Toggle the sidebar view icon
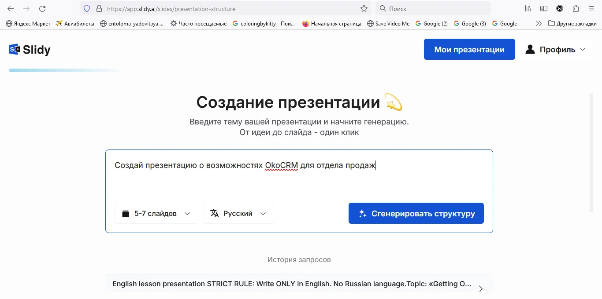Screen dimensions: 602x299 pyautogui.click(x=544, y=8)
